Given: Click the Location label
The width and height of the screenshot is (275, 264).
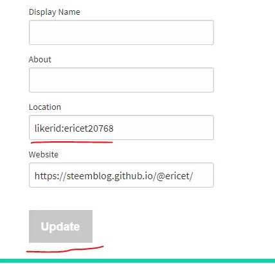Looking at the screenshot, I should click(45, 107).
